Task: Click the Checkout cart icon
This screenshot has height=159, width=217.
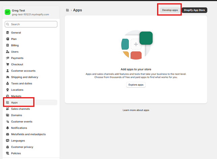Action: [x=8, y=65]
